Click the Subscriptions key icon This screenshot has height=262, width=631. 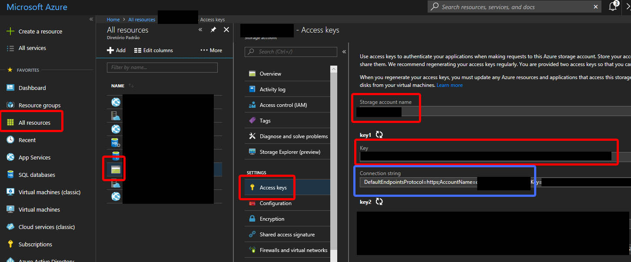10,244
